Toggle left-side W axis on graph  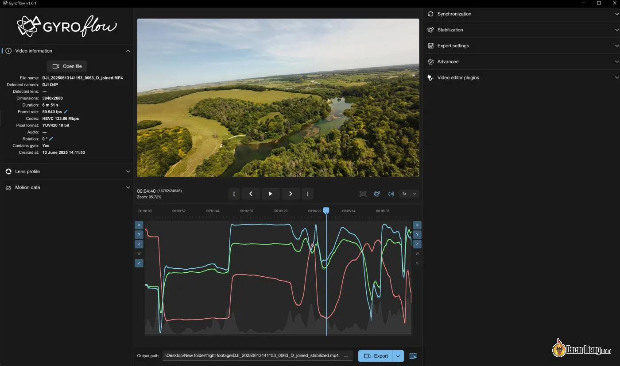pos(139,254)
